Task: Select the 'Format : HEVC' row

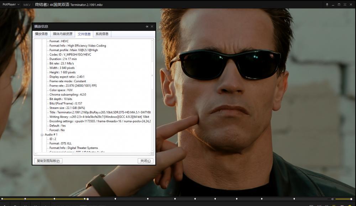Action: pyautogui.click(x=59, y=41)
